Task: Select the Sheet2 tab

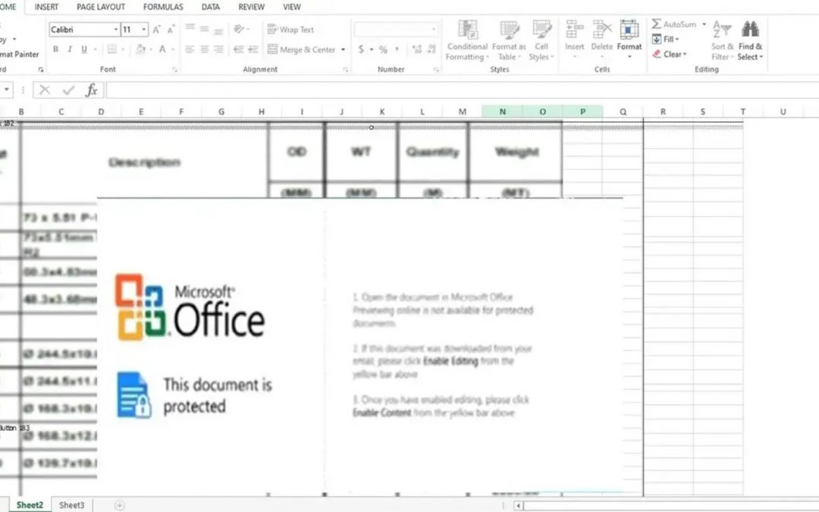Action: [x=30, y=505]
